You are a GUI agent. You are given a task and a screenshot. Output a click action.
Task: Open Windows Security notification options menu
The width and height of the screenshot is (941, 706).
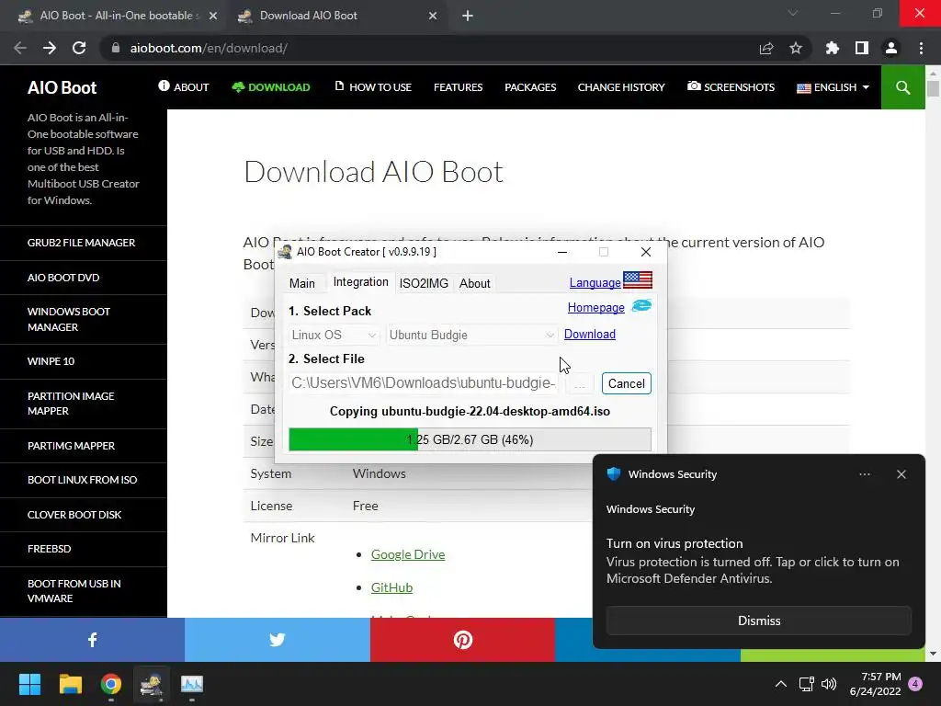pos(864,474)
